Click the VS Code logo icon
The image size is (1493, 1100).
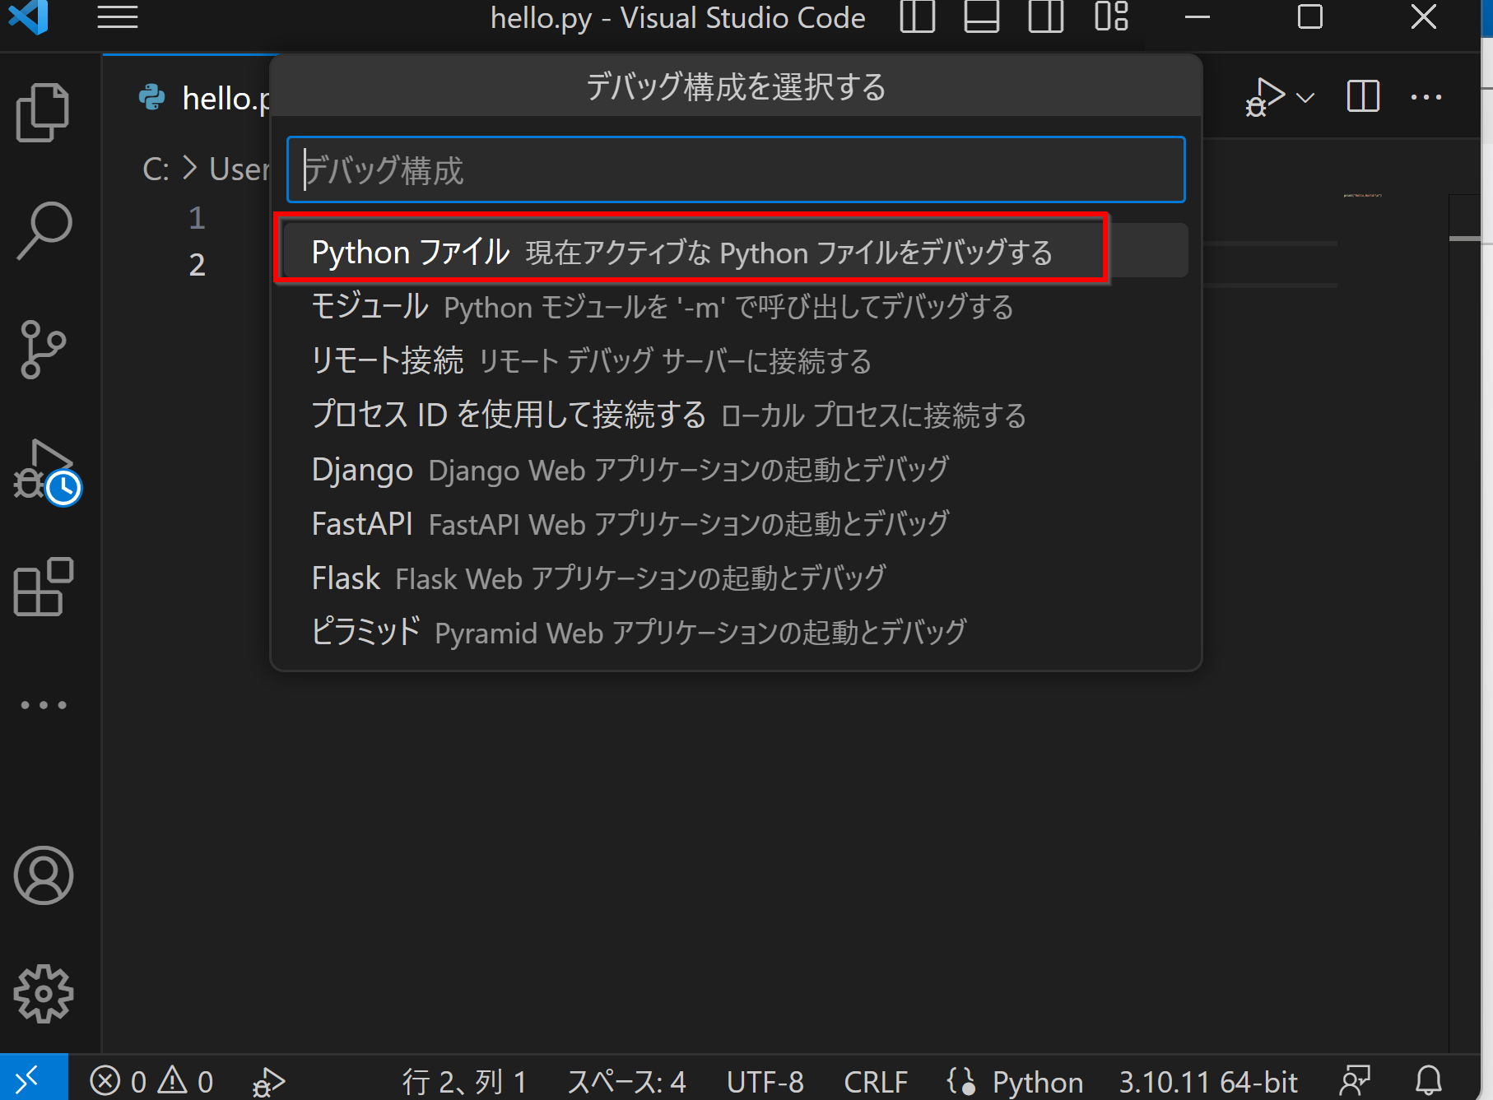pos(29,17)
